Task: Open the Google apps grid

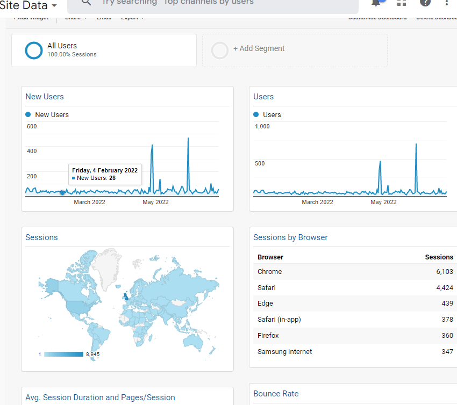Action: [402, 3]
